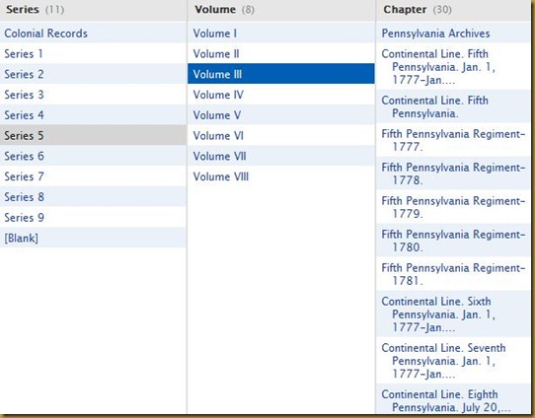Select Series 8
The width and height of the screenshot is (535, 418).
coord(93,196)
